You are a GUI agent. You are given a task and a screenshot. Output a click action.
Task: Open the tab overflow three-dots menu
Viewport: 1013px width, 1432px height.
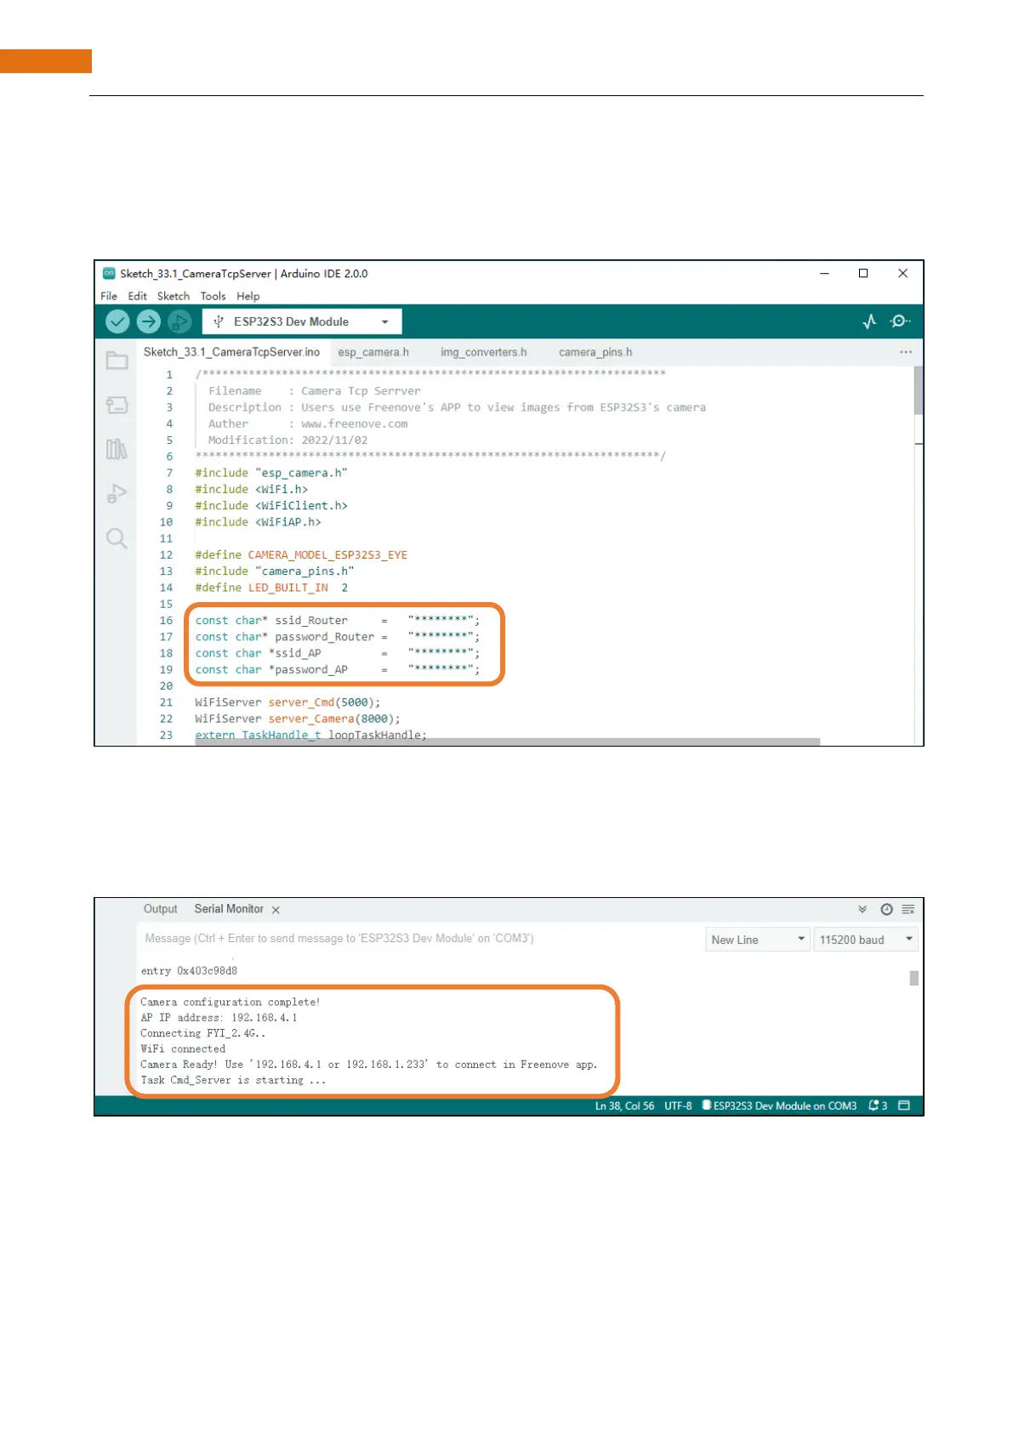[x=906, y=352]
